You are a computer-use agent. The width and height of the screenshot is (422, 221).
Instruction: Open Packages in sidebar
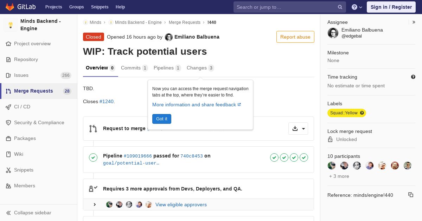point(39,138)
